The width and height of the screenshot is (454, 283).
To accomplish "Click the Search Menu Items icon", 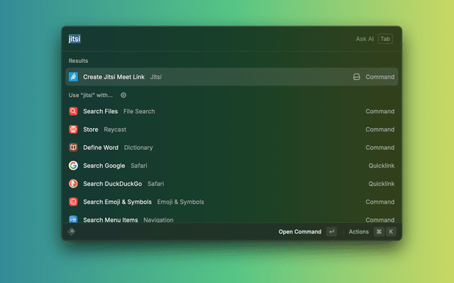I will point(73,219).
